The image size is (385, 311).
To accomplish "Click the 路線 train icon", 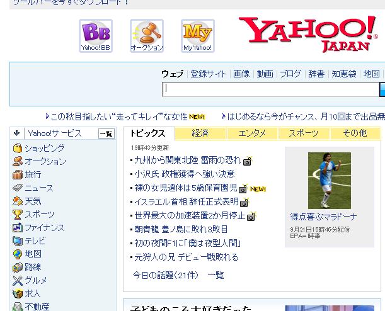I will (x=18, y=268).
